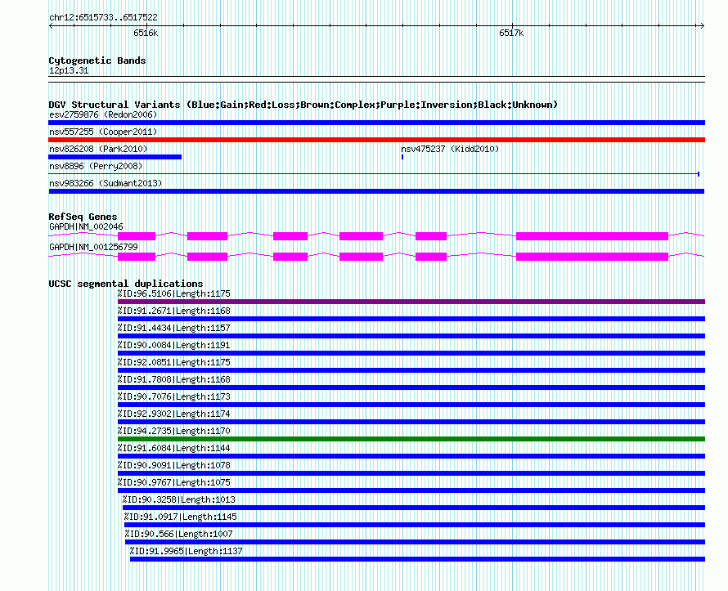Click the thin blue line of nsv8896
The width and height of the screenshot is (728, 591).
(x=374, y=174)
